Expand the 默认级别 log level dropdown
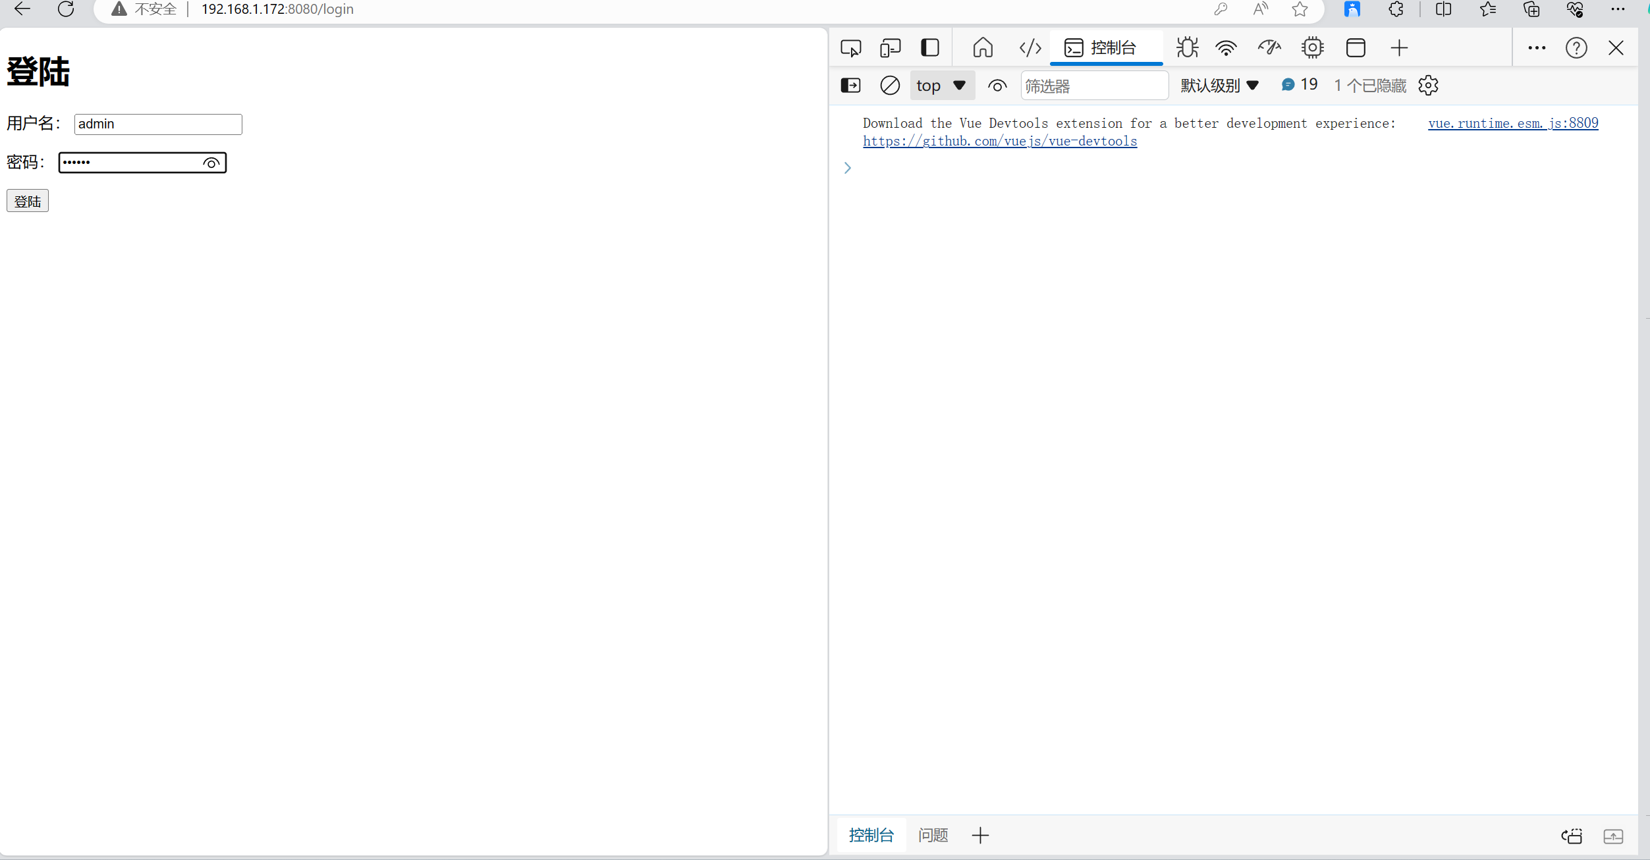Image resolution: width=1650 pixels, height=860 pixels. coord(1219,86)
